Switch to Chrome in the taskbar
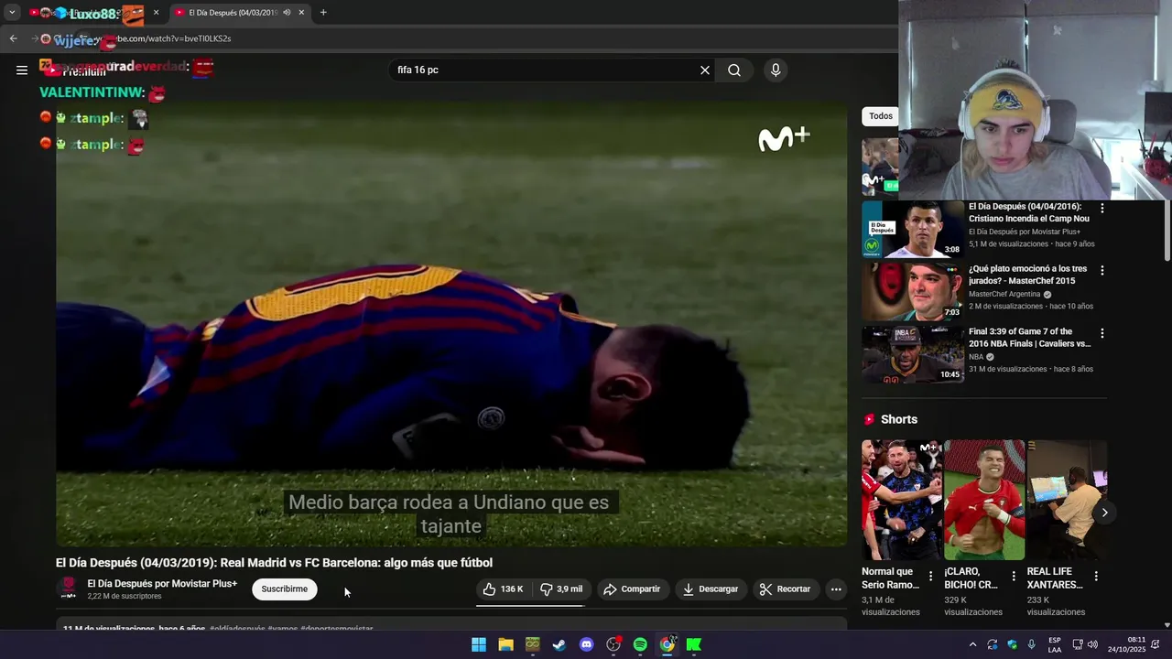The image size is (1172, 659). tap(667, 644)
